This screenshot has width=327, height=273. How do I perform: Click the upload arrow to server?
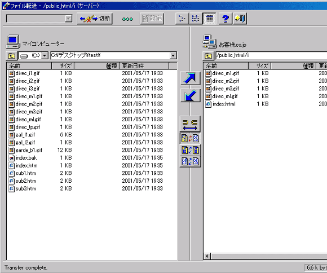[190, 78]
